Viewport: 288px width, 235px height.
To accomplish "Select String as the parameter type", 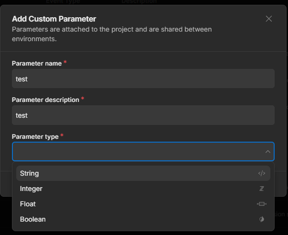I will (x=30, y=173).
